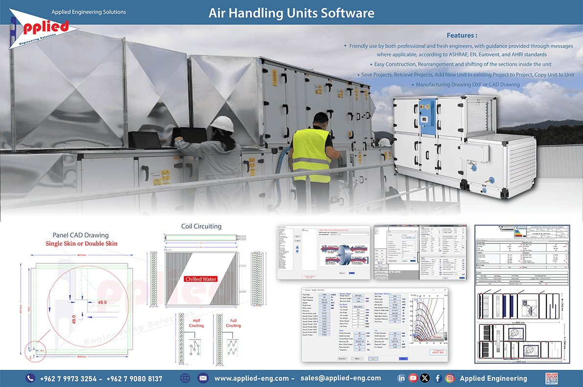Click the sales@applied-eng.com email link

tap(341, 378)
